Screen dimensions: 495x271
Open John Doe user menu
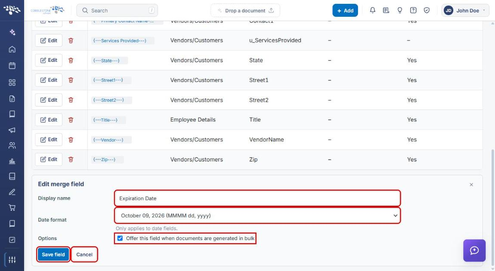pyautogui.click(x=465, y=10)
